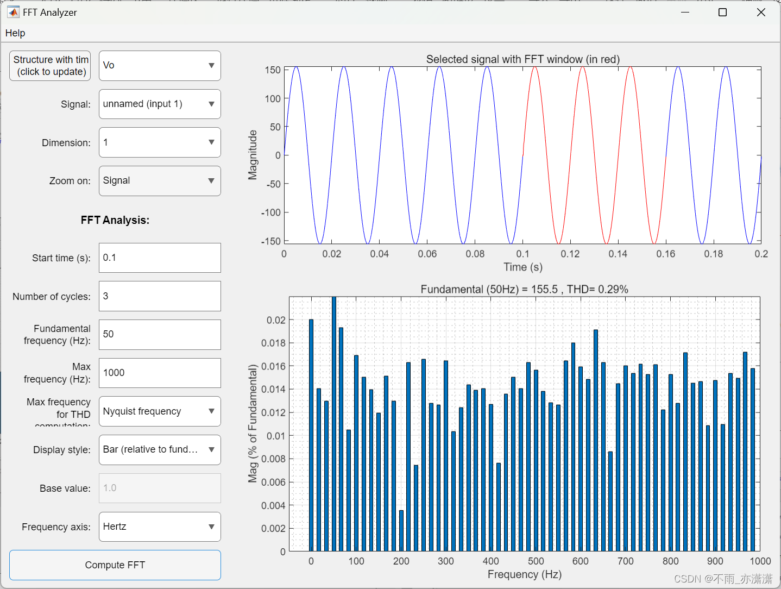This screenshot has height=589, width=781.
Task: Click the Structure with time update button
Action: [x=50, y=66]
